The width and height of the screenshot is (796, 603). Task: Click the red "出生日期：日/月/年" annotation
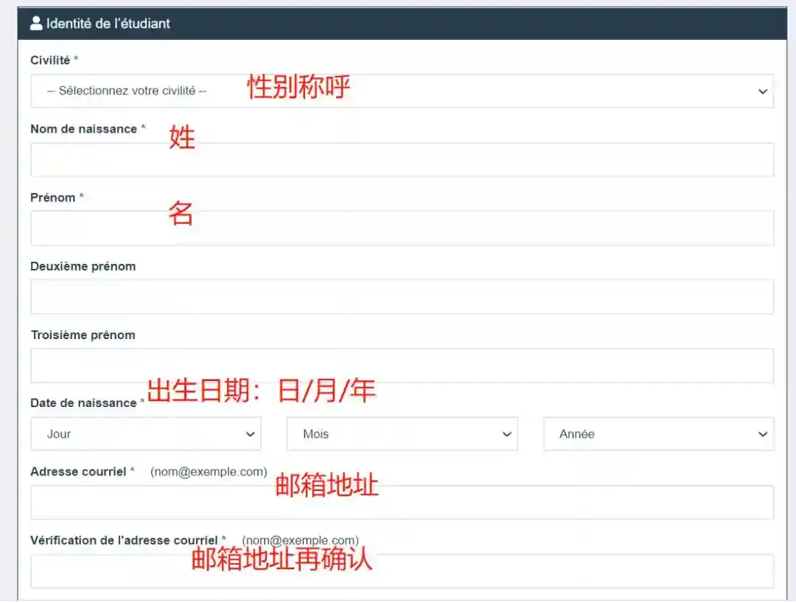point(262,391)
